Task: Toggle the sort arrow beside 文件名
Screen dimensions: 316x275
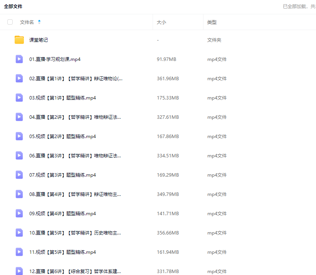Action: (x=39, y=22)
